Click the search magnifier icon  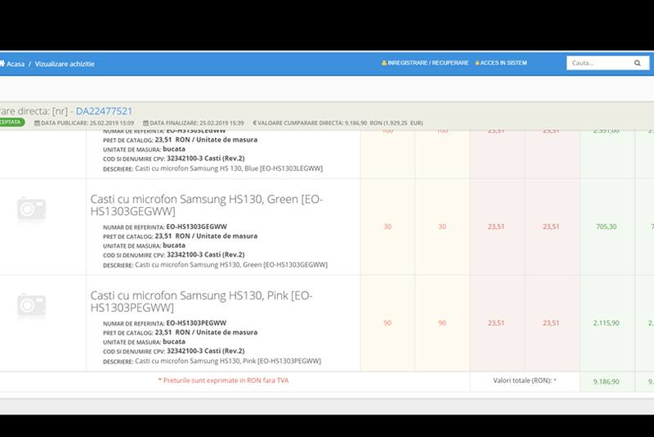[x=638, y=63]
